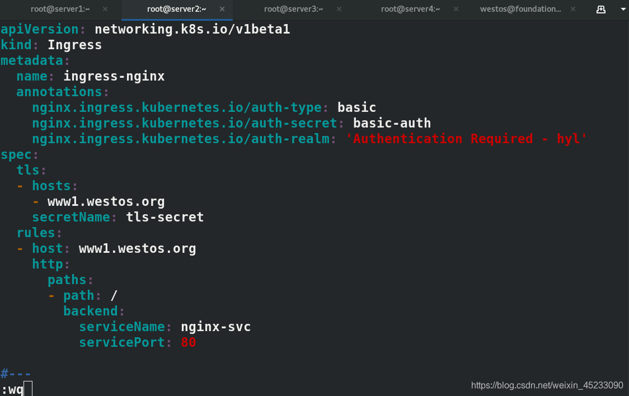Click the hosts key
The image size is (629, 396).
51,186
